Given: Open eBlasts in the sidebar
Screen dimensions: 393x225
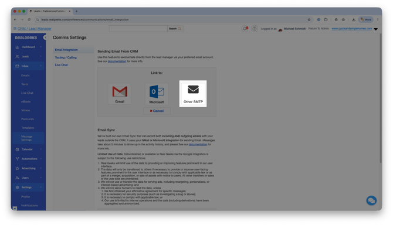Looking at the screenshot, I should tap(26, 101).
